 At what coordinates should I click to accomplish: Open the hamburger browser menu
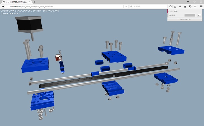pos(201,6)
